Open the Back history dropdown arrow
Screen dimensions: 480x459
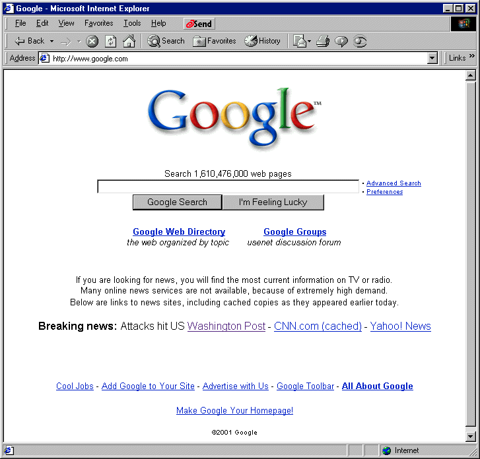tap(51, 41)
